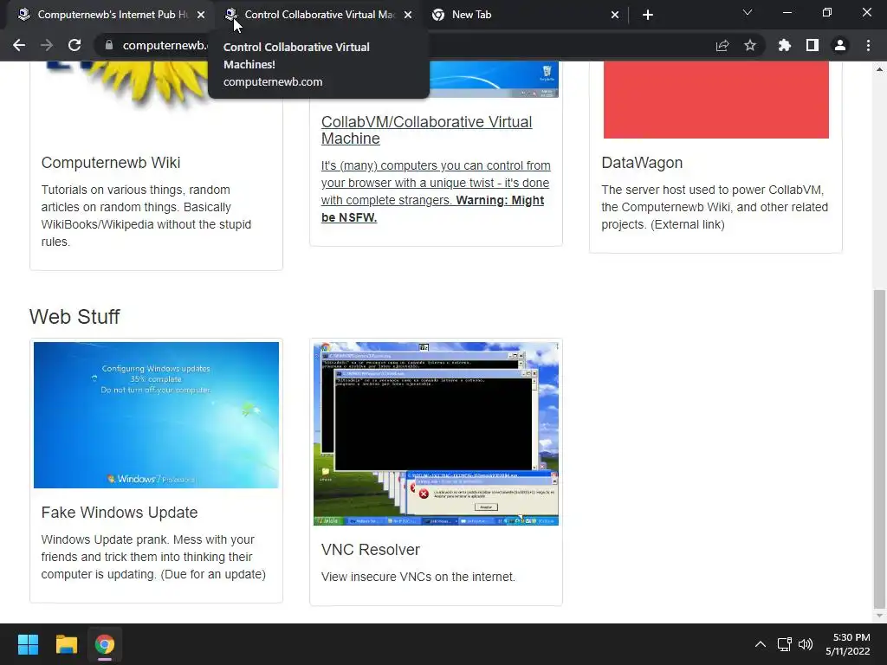Viewport: 887px width, 665px height.
Task: Switch to Control Collaborative Virtual Machines tab
Action: [x=317, y=15]
